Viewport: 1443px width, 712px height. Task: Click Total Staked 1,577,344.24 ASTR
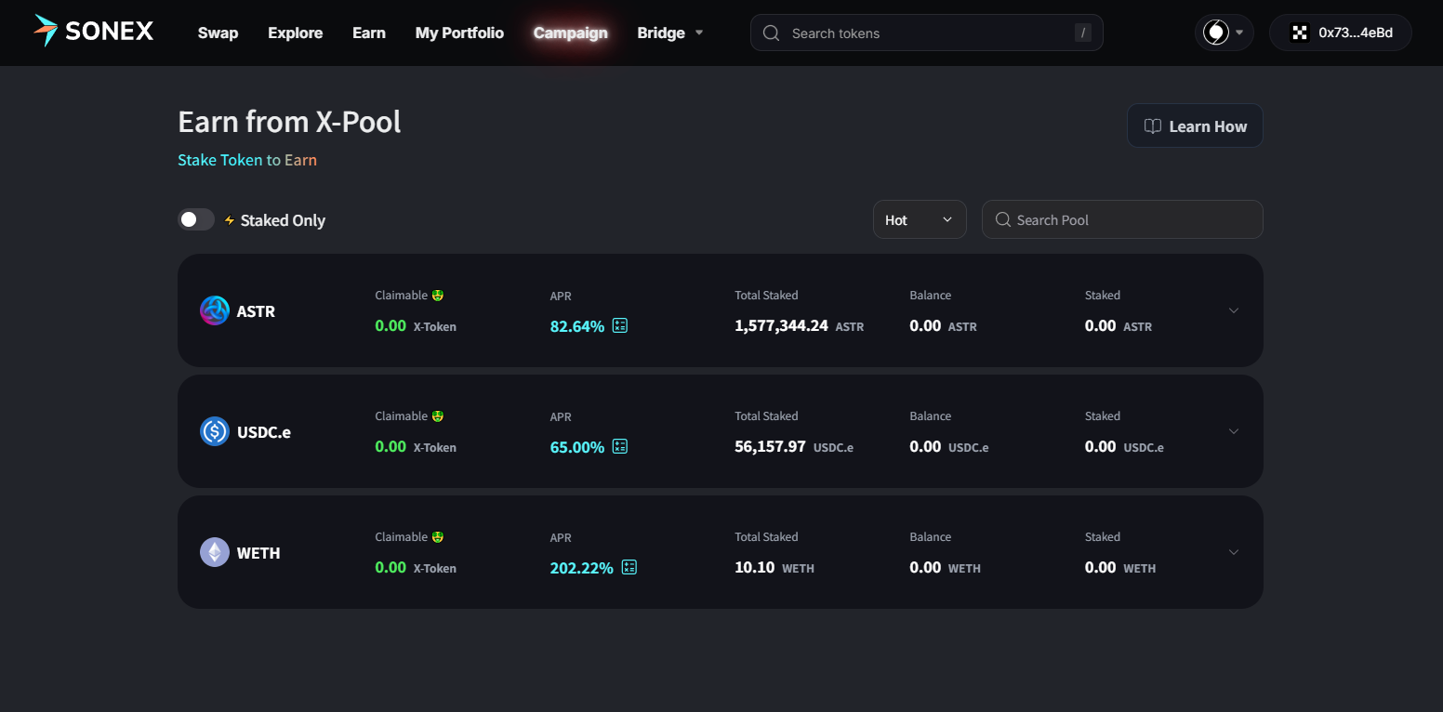[x=800, y=326]
